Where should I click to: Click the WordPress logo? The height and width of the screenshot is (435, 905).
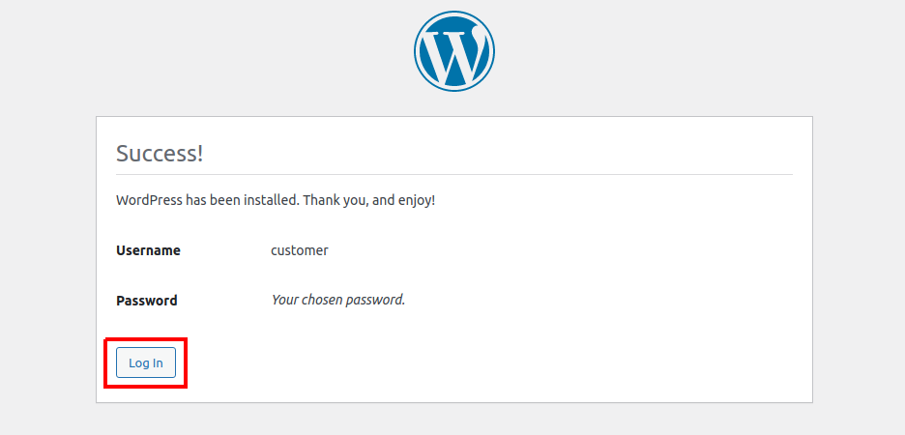click(453, 53)
